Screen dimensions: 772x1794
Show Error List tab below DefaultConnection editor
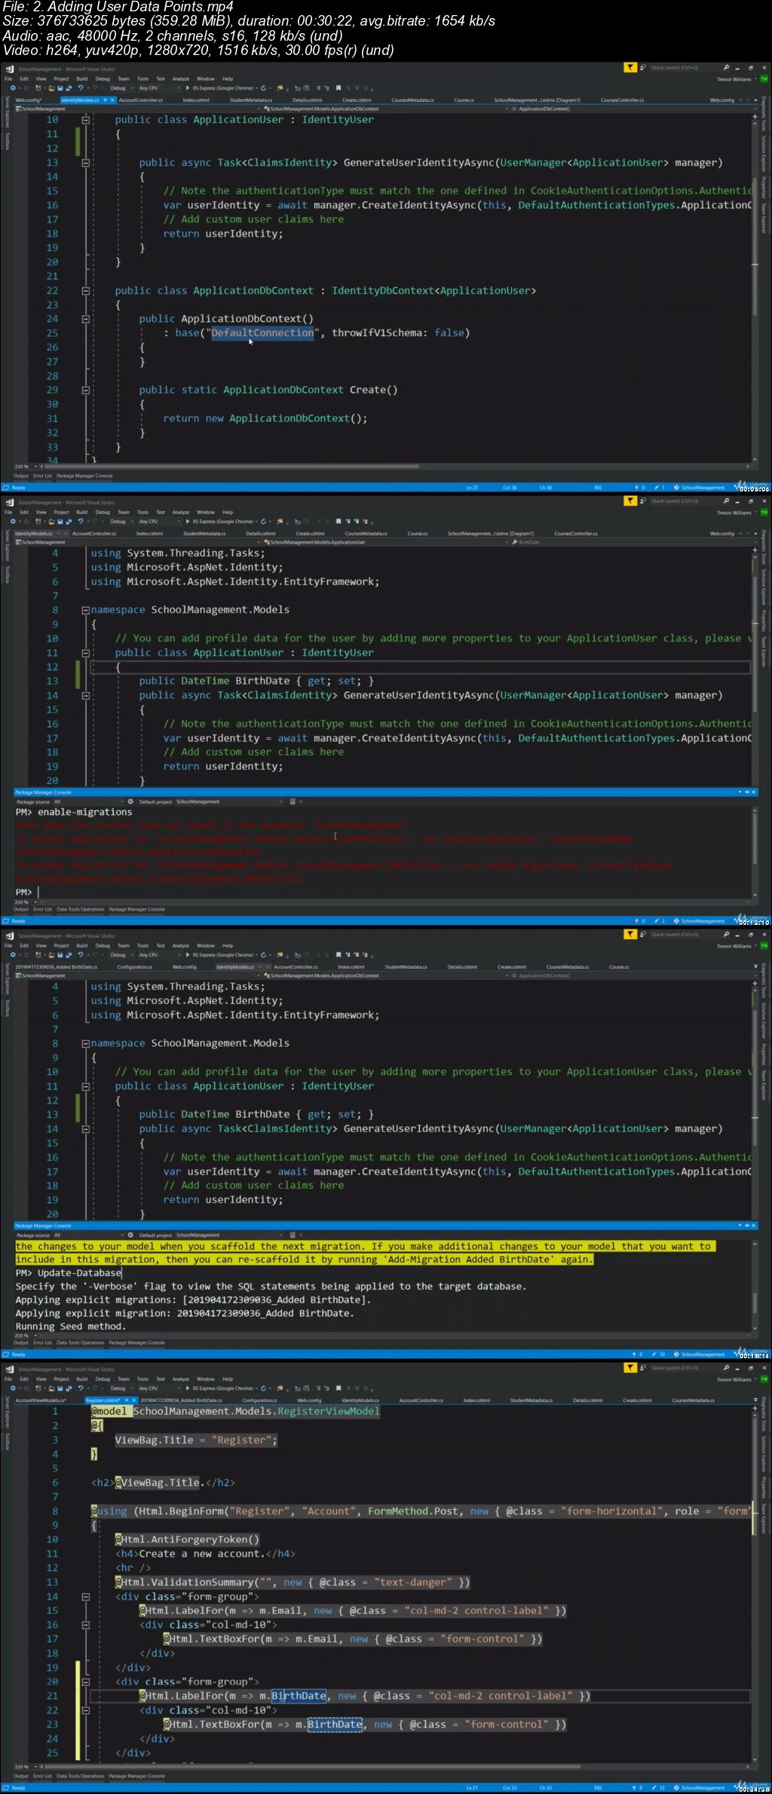point(42,476)
